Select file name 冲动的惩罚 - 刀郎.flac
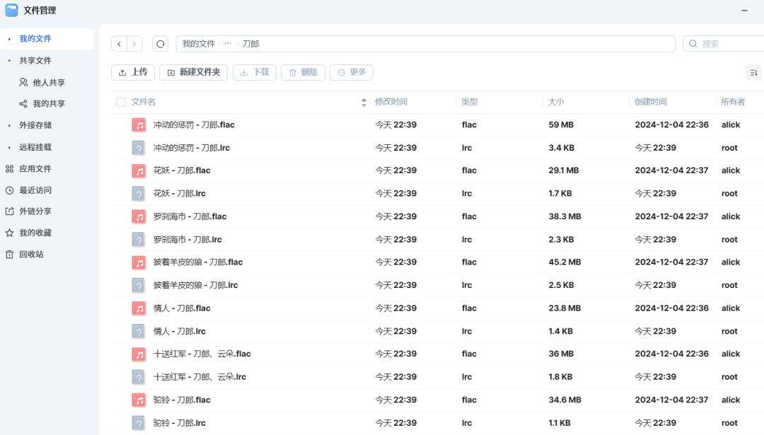Screen dimensions: 764x435 (194, 125)
